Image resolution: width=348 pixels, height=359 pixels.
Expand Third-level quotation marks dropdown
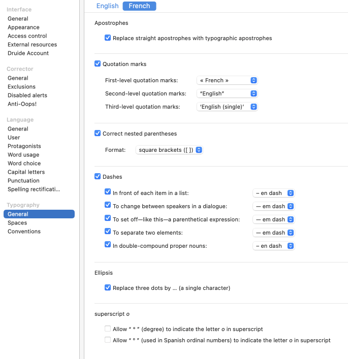pos(227,107)
